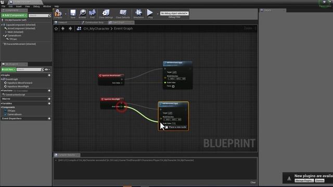The image size is (333, 187).
Task: Click the Axis Value pin on MoveRight node
Action: tap(122, 106)
